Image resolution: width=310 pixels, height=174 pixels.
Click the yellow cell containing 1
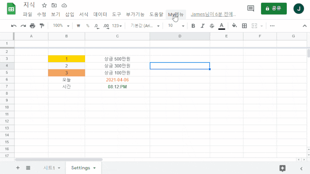tap(67, 59)
